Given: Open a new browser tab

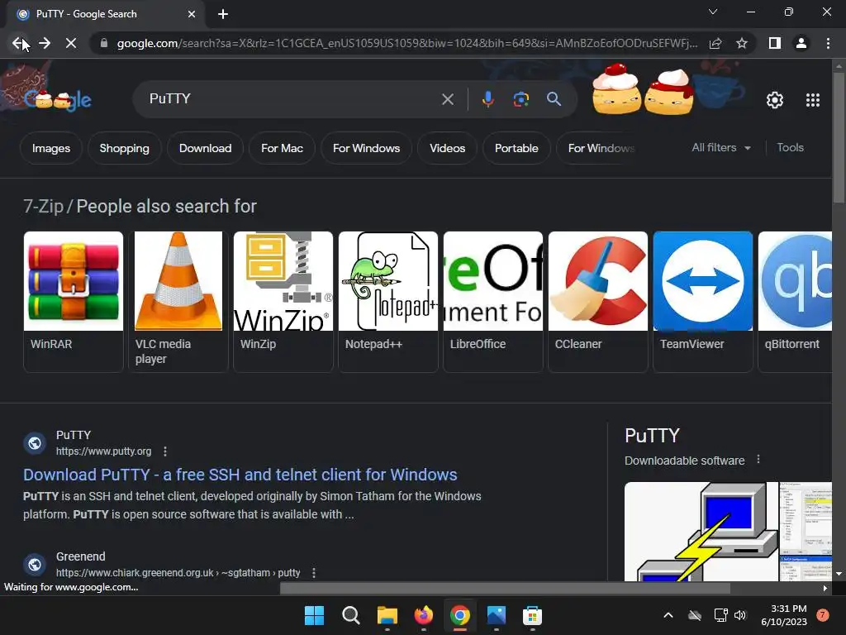Looking at the screenshot, I should pos(223,14).
